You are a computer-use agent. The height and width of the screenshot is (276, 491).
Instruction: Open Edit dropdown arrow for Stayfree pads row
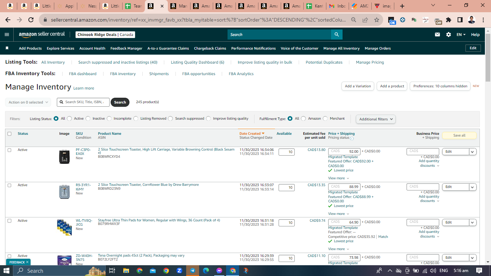(473, 222)
